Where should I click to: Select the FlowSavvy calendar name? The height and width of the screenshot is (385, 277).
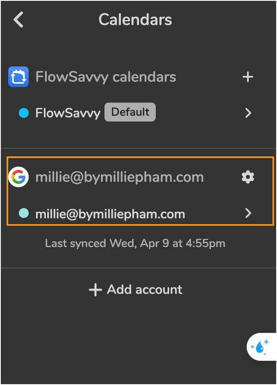(68, 113)
